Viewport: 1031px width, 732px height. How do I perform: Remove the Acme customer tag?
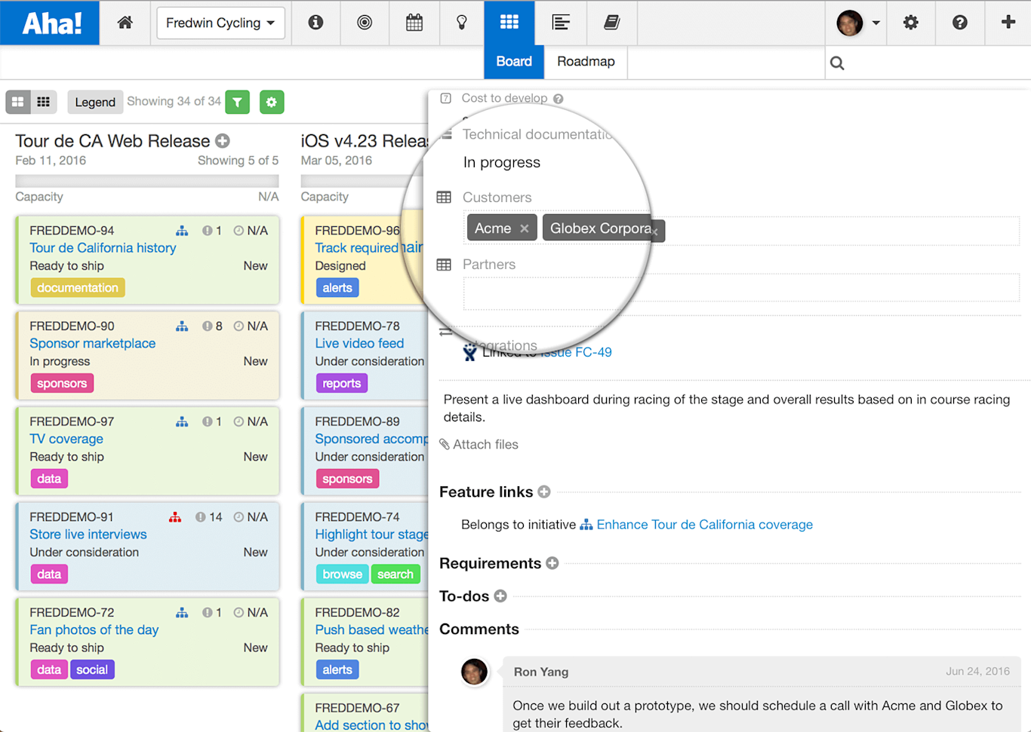524,227
